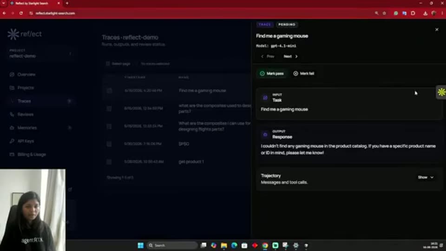Click the reflect logo
This screenshot has width=446, height=251.
25,34
